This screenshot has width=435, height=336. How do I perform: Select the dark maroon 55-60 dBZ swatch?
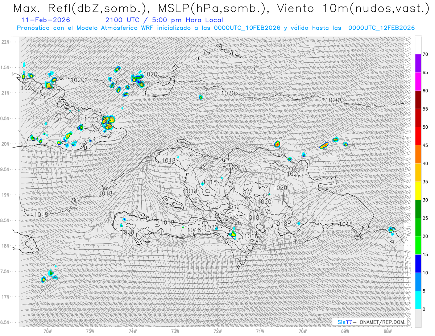pyautogui.click(x=418, y=100)
